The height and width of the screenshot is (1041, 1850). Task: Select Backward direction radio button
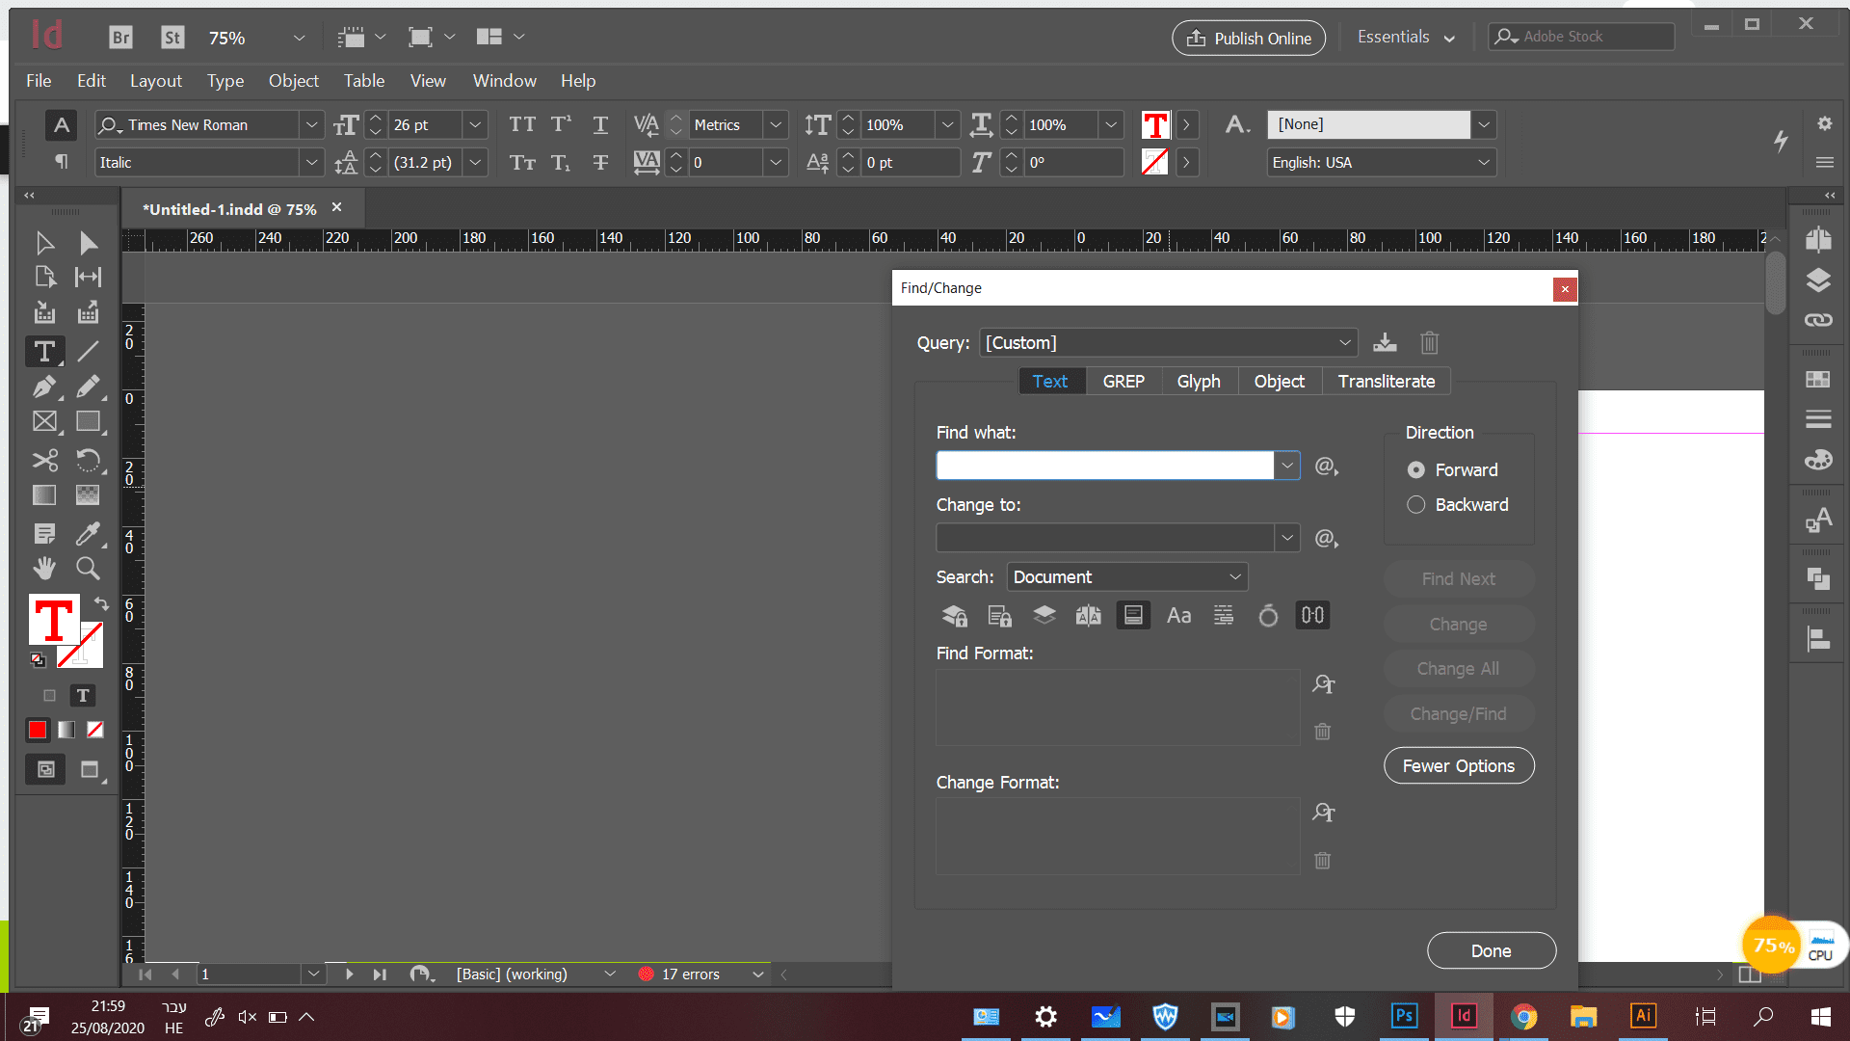click(1415, 505)
